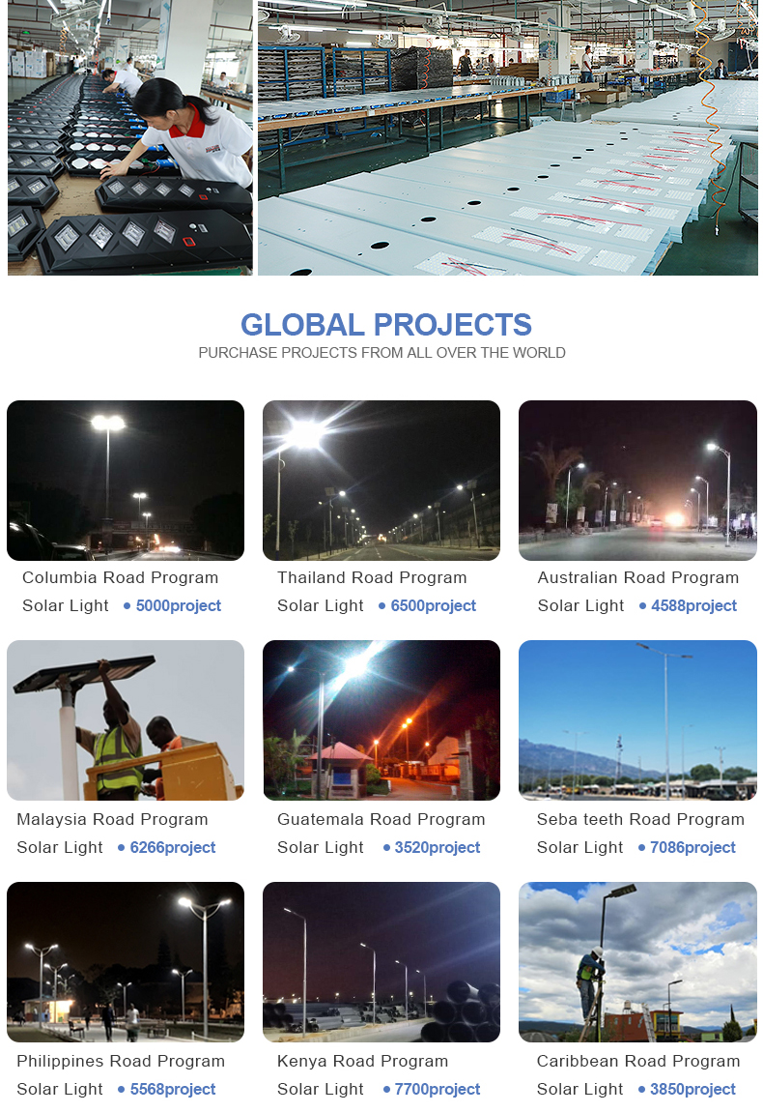The height and width of the screenshot is (1113, 763).
Task: Click the 6500project count
Action: point(434,605)
